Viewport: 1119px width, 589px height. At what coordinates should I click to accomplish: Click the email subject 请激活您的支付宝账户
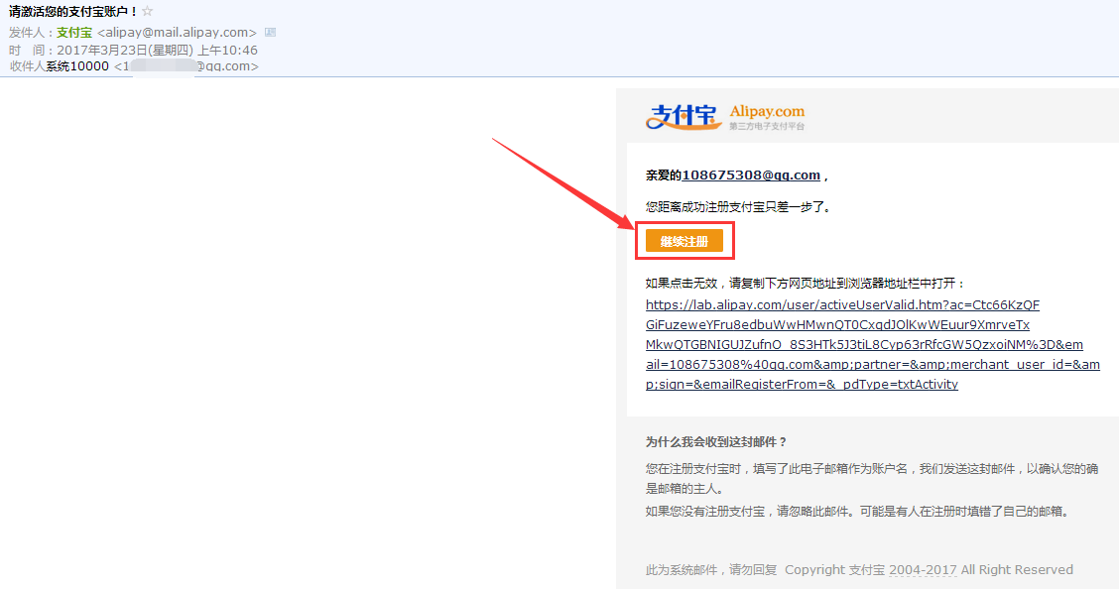point(69,11)
